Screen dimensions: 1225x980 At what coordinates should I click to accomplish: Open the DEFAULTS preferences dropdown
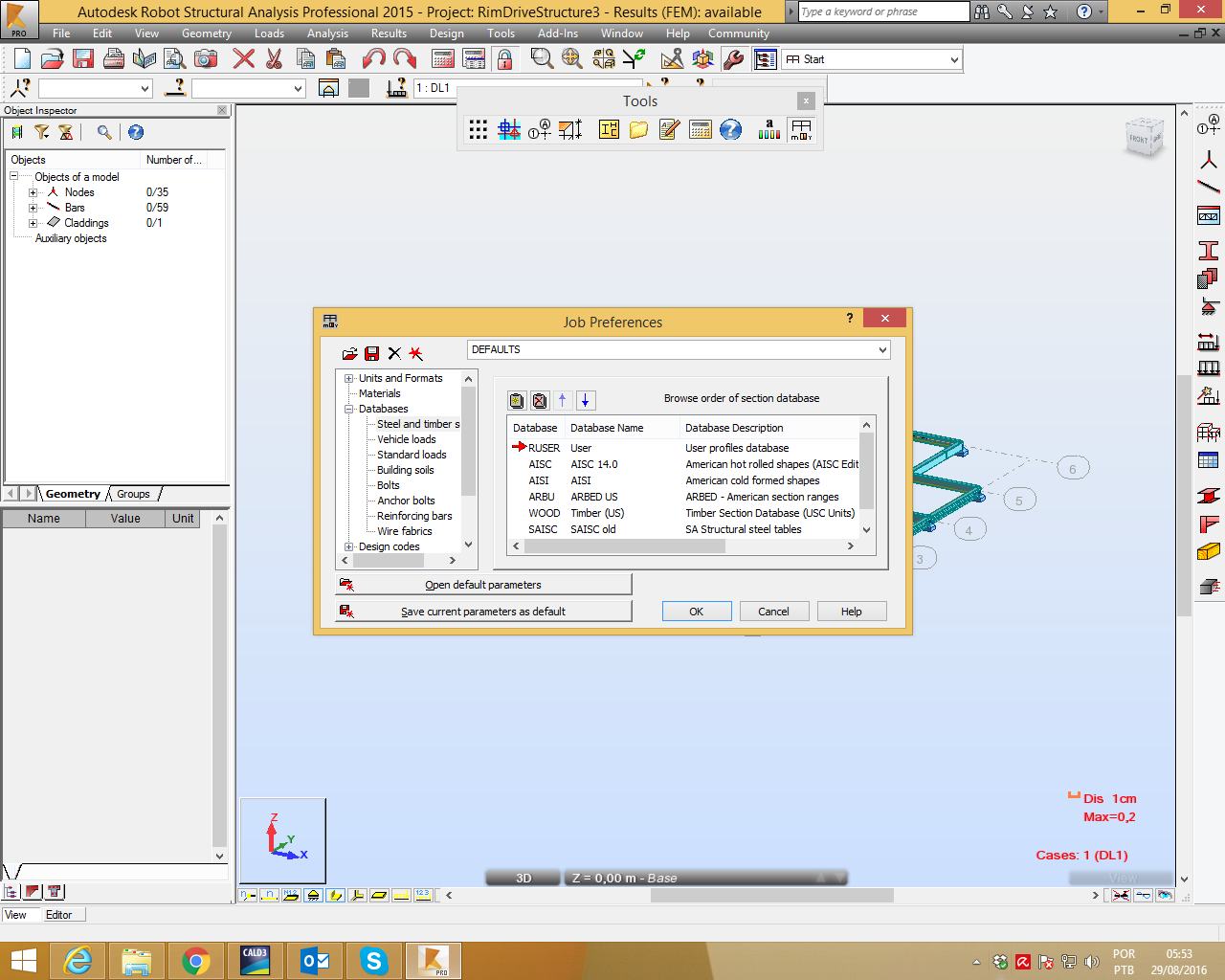click(882, 349)
